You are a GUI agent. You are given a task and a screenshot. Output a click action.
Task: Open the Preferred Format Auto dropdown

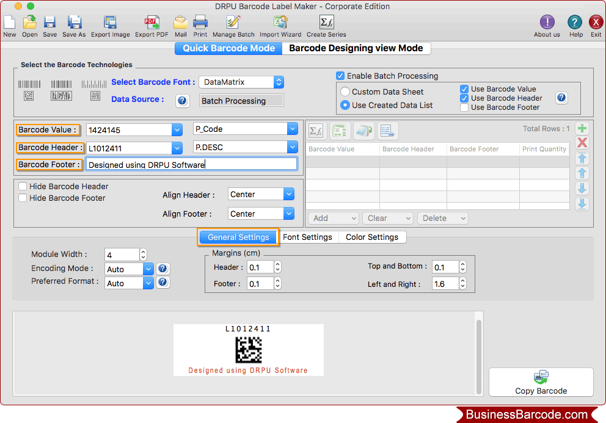click(x=148, y=283)
